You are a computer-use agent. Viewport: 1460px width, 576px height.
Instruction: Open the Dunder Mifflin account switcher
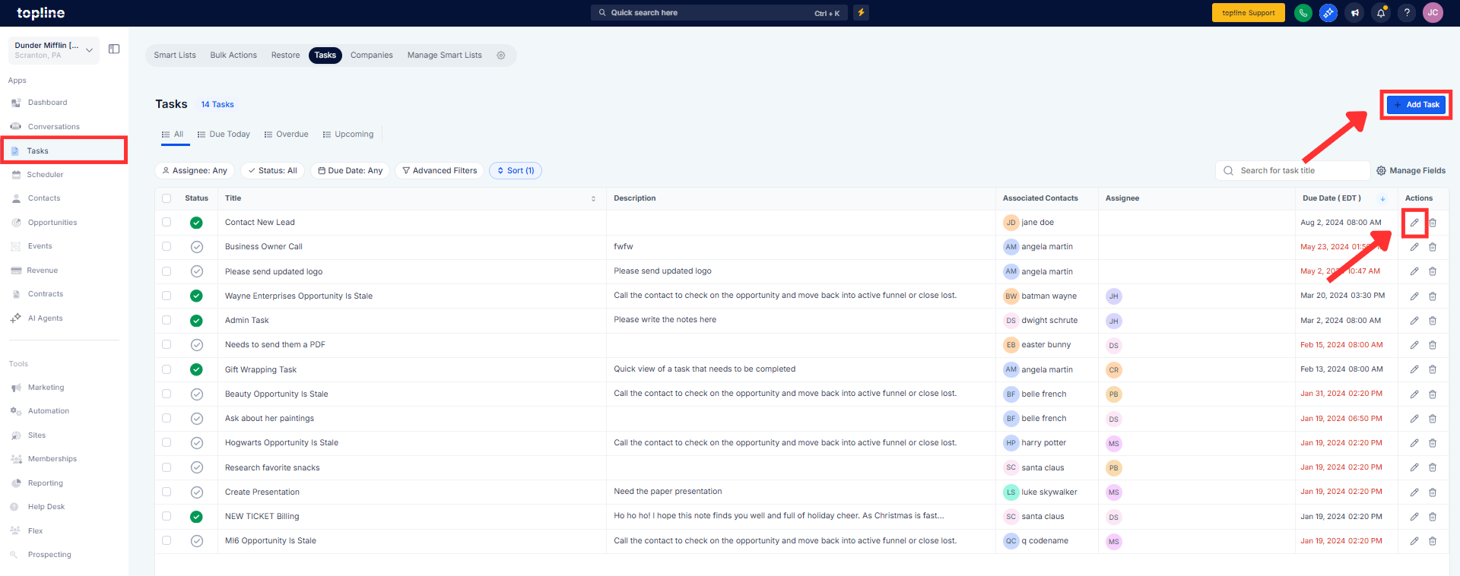point(53,50)
